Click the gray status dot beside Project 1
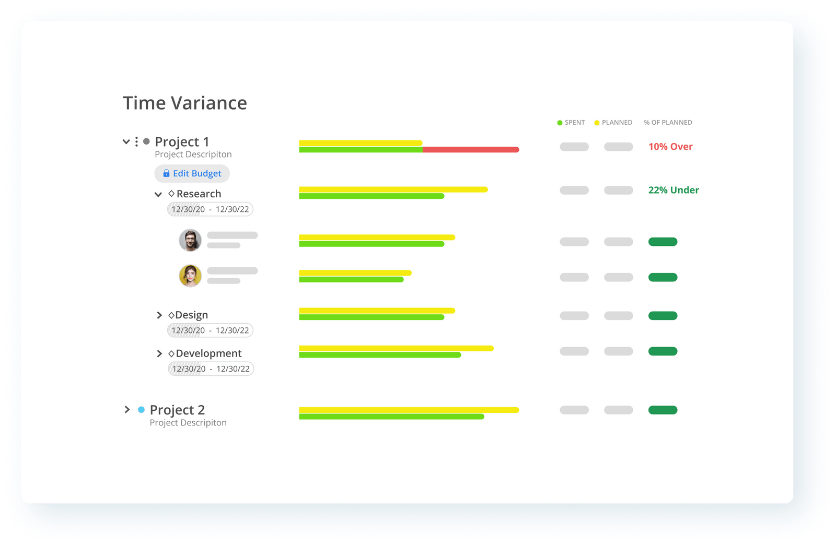836x546 pixels. click(147, 141)
